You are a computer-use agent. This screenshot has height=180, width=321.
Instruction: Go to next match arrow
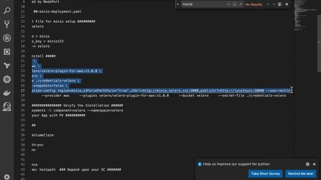[x=274, y=4]
